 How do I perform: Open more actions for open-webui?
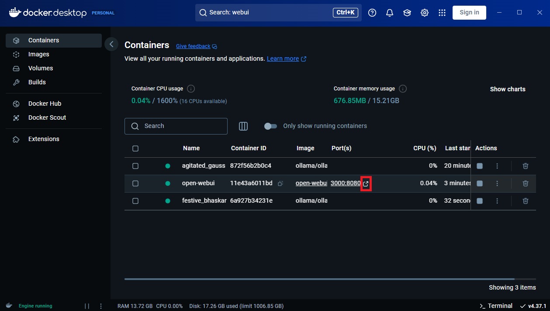pyautogui.click(x=497, y=183)
